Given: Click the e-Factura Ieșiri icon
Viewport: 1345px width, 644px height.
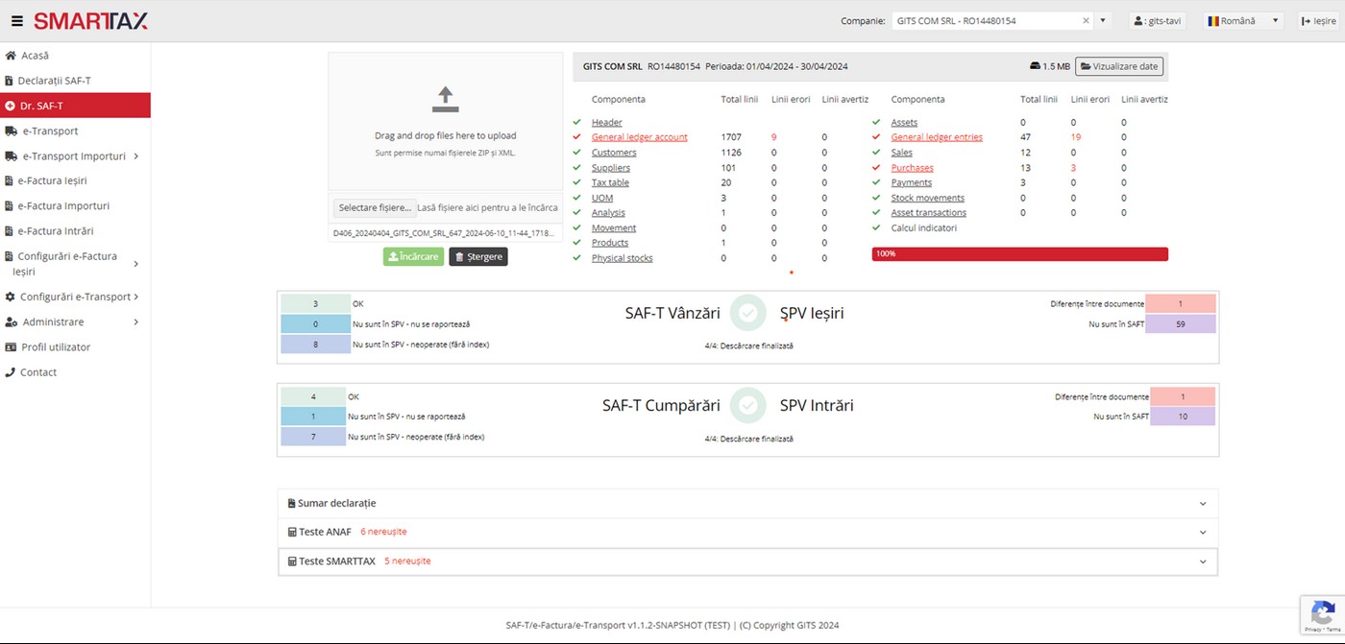Looking at the screenshot, I should coord(10,180).
